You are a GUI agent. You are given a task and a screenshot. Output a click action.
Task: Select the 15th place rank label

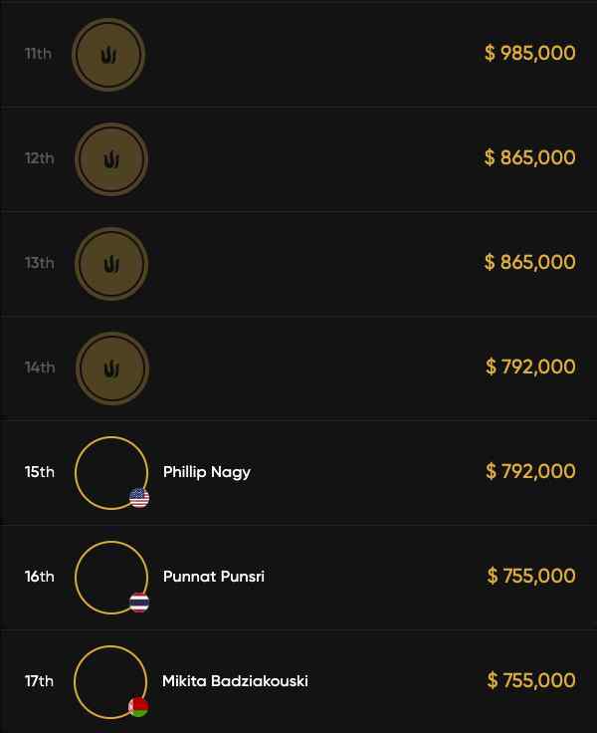click(40, 472)
